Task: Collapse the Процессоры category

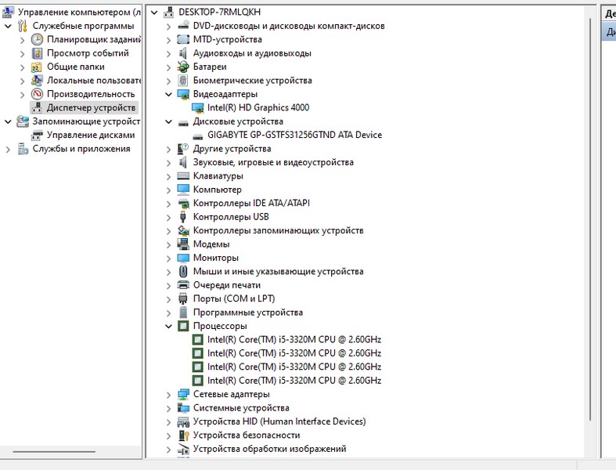Action: tap(168, 326)
